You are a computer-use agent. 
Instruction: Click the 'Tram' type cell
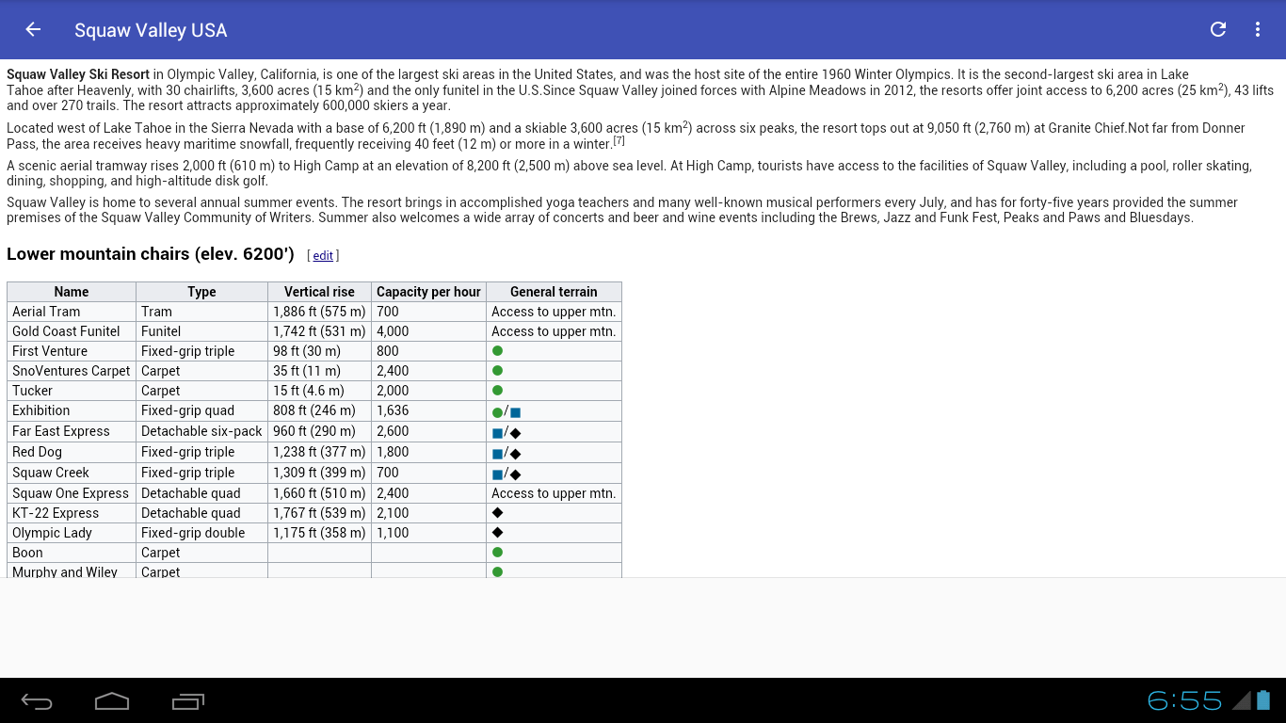click(x=201, y=312)
